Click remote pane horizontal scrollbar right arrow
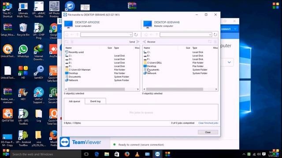 click(x=216, y=89)
